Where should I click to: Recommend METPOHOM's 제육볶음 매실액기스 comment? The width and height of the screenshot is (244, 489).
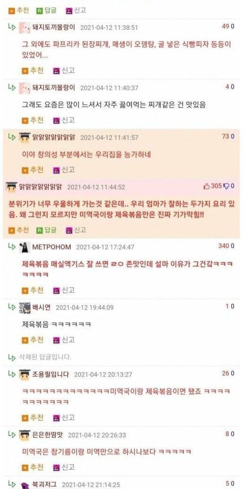33,290
